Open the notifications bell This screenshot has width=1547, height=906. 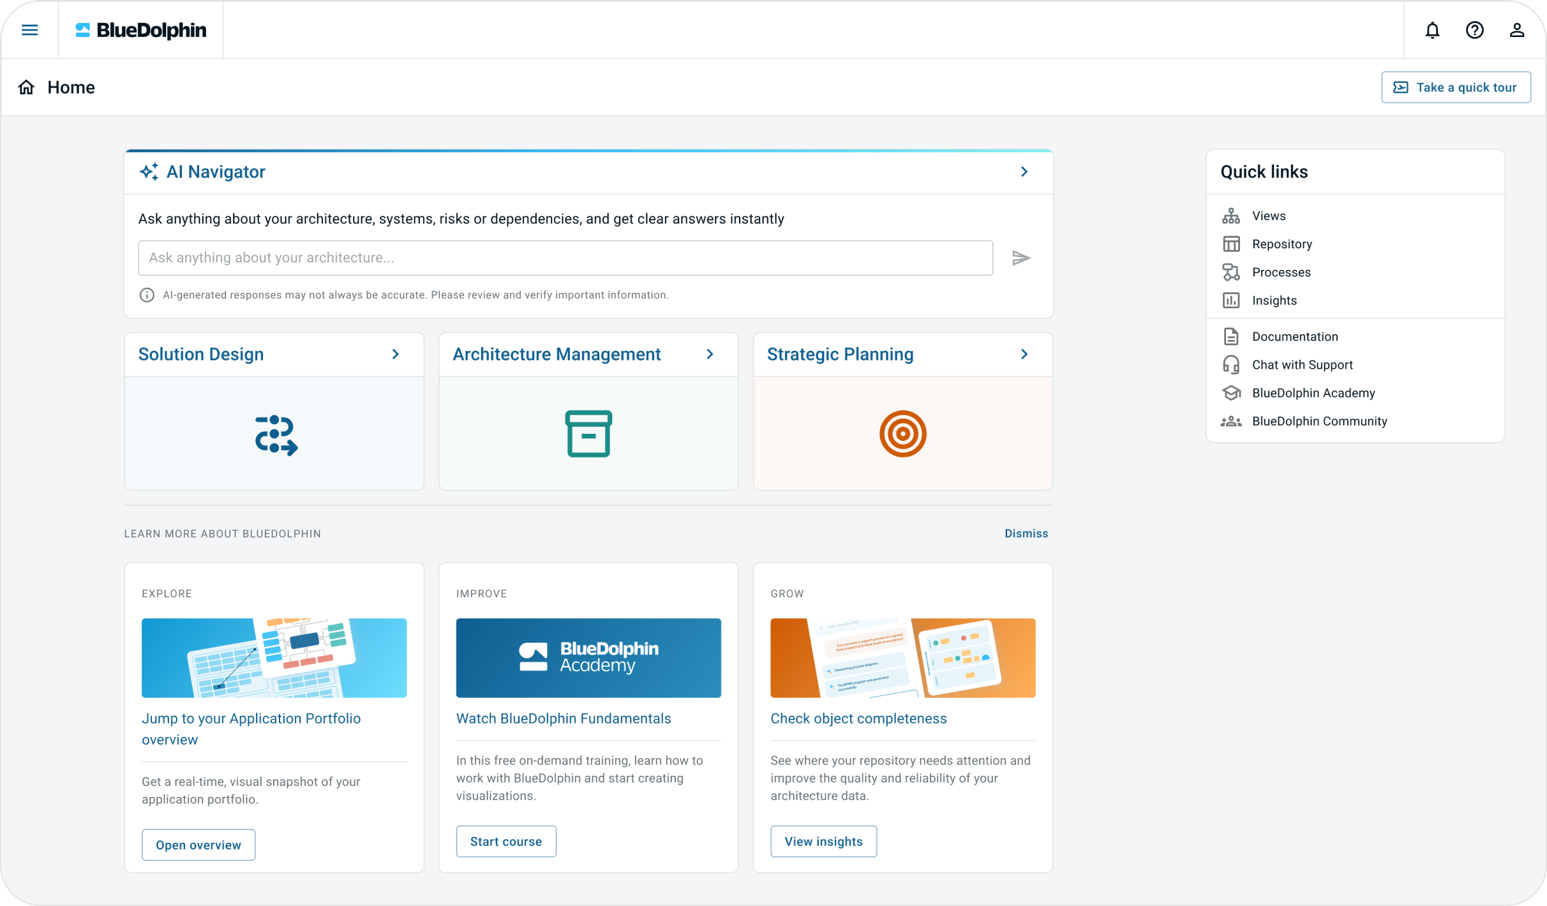(1432, 30)
